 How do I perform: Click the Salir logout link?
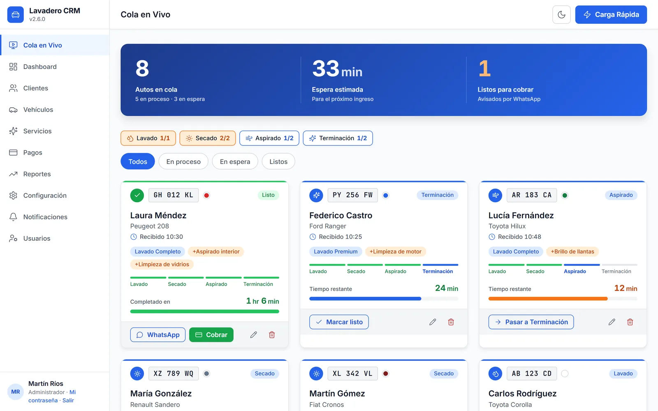click(x=68, y=400)
